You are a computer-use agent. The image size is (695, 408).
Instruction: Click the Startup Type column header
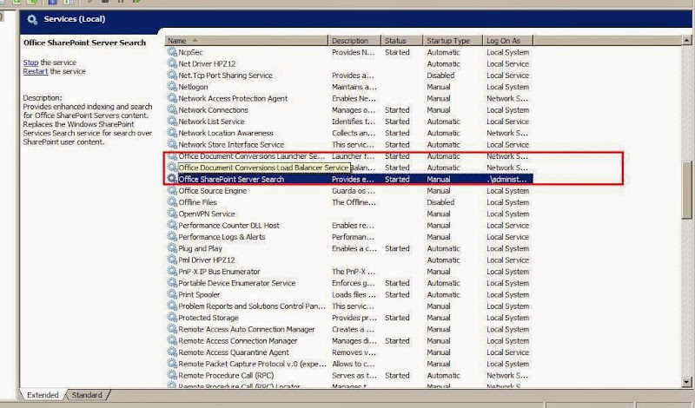tap(453, 40)
